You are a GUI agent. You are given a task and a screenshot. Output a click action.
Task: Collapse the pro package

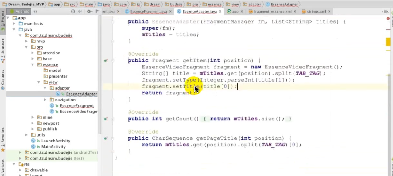26,47
